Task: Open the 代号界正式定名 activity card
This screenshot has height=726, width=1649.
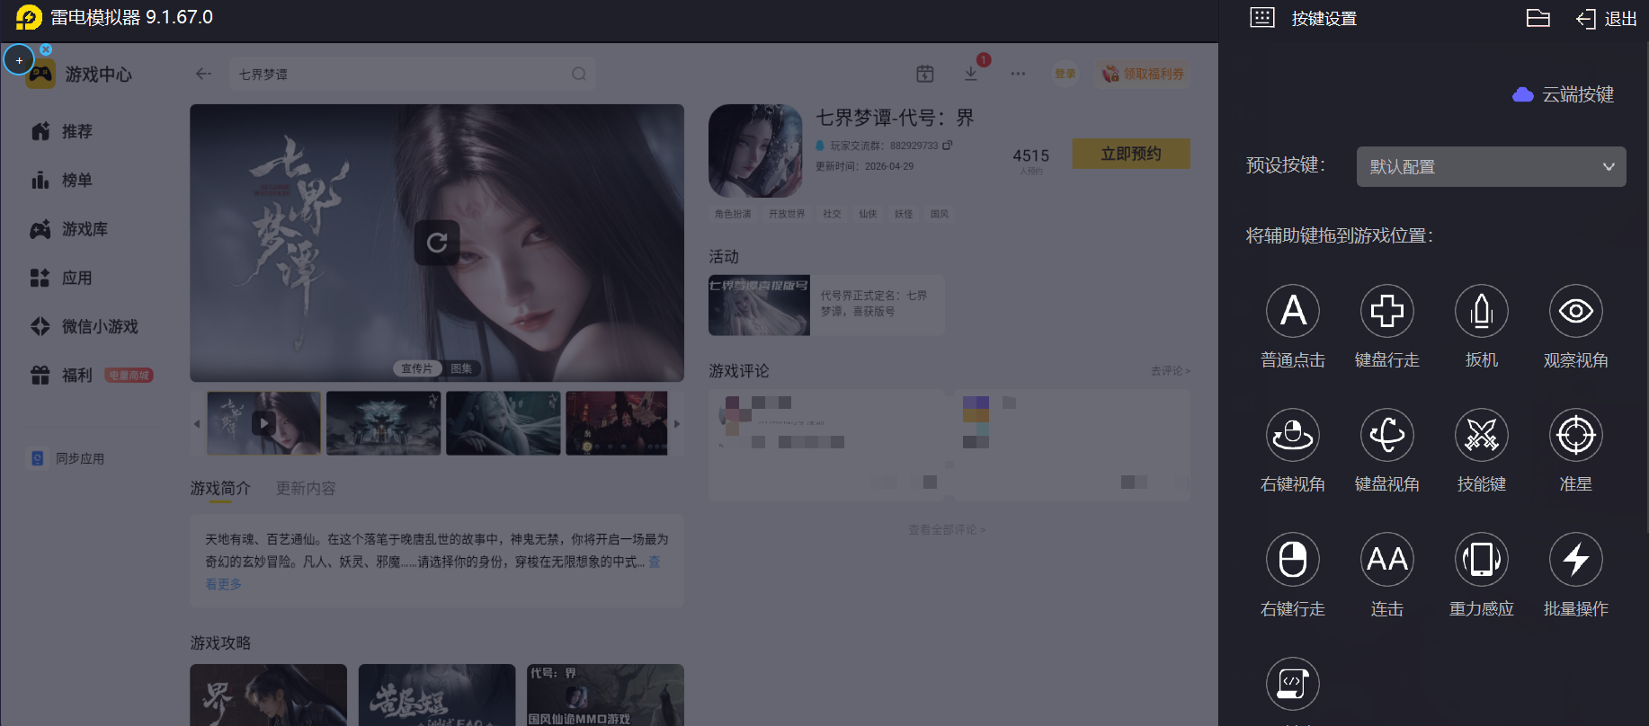Action: click(826, 305)
